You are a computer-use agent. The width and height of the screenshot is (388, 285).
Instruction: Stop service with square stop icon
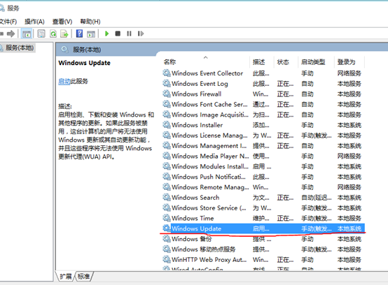point(118,34)
